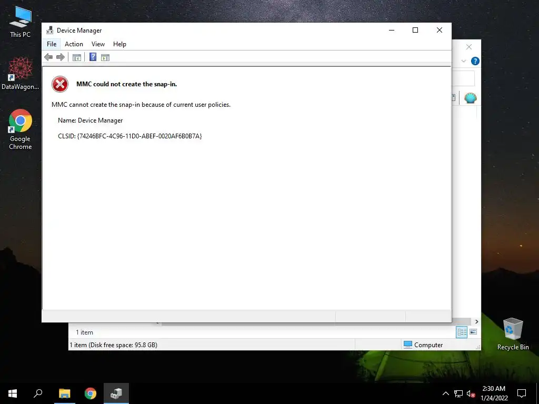Select Google Chrome desktop shortcut
This screenshot has width=539, height=404.
coord(21,129)
